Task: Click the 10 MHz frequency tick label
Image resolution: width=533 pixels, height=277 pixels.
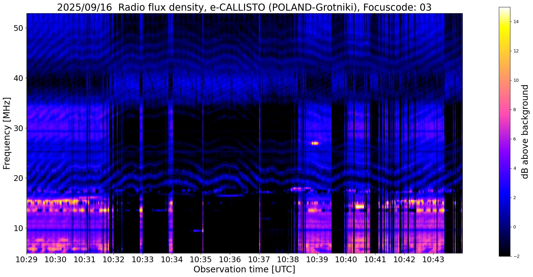Action: click(x=18, y=228)
